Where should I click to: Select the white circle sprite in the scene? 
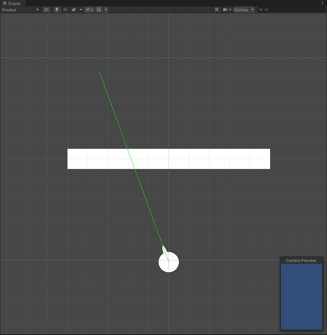pyautogui.click(x=169, y=262)
